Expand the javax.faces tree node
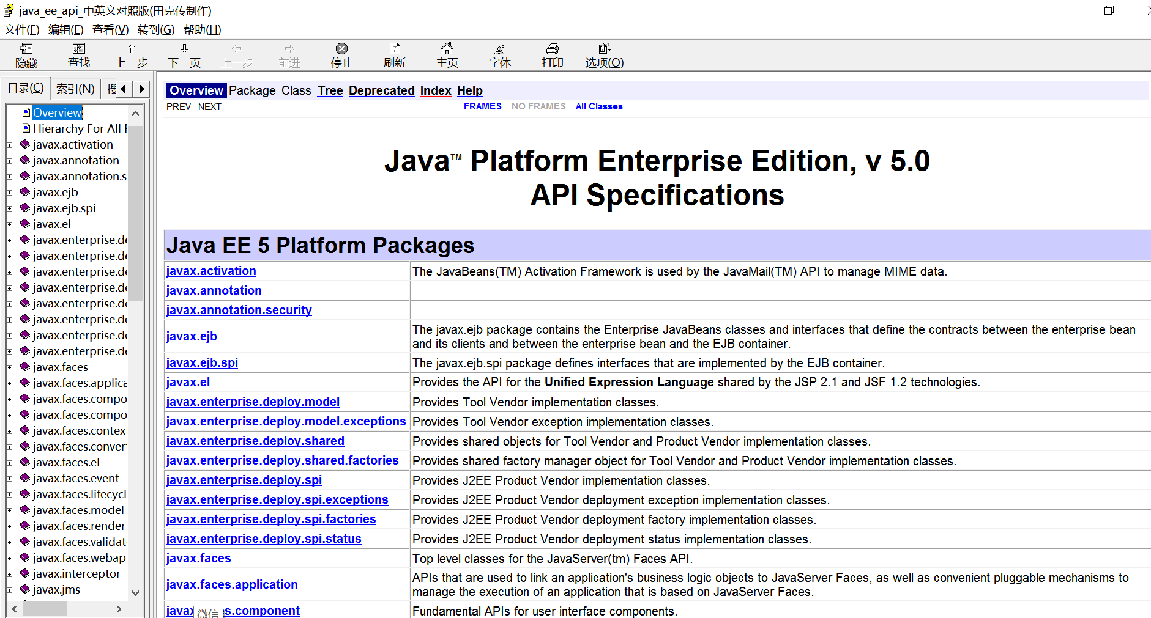The width and height of the screenshot is (1151, 618). point(9,367)
